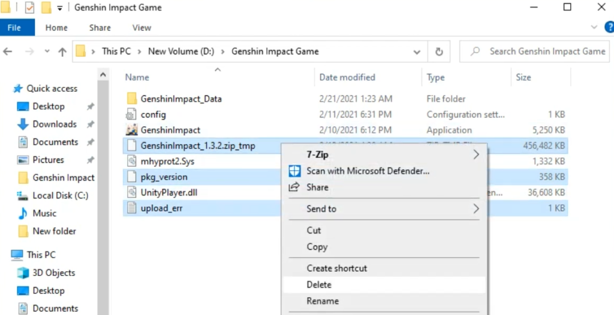This screenshot has height=315, width=614.
Task: Click navigation pane scroll up arrow
Action: (x=103, y=74)
